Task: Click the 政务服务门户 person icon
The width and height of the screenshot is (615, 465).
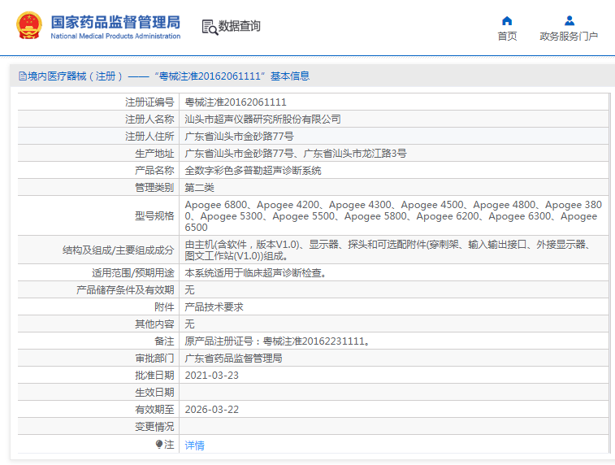Action: [569, 21]
